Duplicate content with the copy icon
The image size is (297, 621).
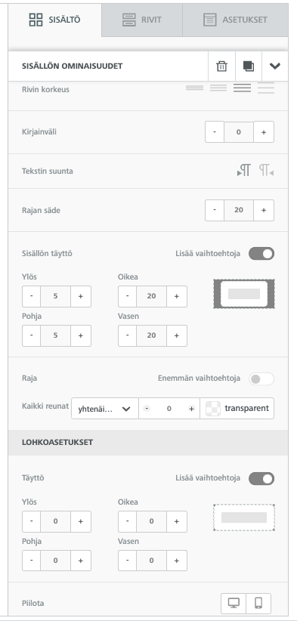(x=249, y=66)
